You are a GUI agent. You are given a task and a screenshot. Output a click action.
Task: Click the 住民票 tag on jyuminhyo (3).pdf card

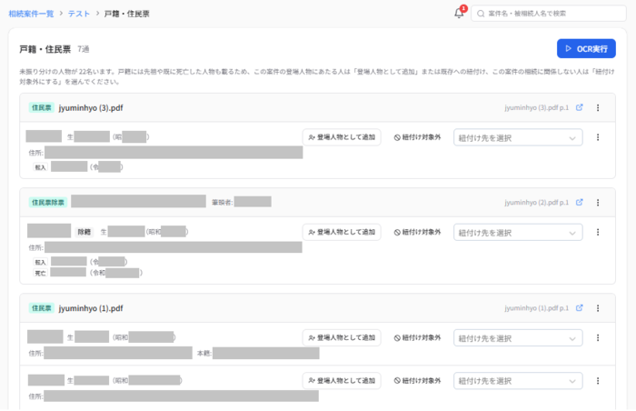pyautogui.click(x=42, y=107)
